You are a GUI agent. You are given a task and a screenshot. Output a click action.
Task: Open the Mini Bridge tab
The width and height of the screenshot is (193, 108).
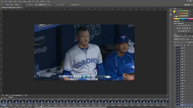tap(4, 97)
